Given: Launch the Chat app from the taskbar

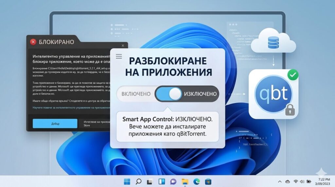Looking at the screenshot, I should [173, 181].
